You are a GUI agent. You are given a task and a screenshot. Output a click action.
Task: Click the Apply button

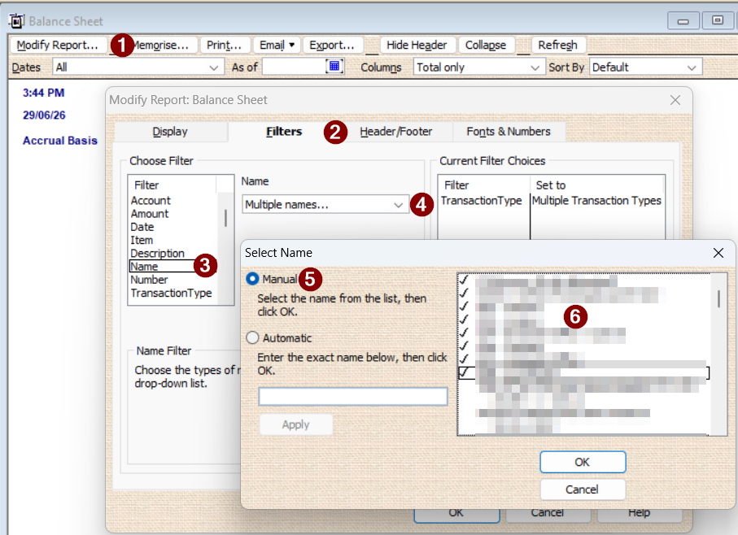click(296, 424)
